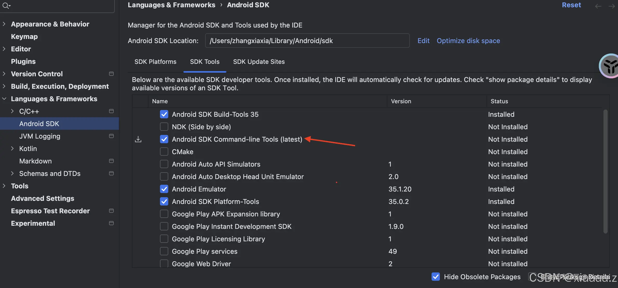
Task: Click the project-level icon beside Espresso Test Recorder
Action: coord(111,211)
